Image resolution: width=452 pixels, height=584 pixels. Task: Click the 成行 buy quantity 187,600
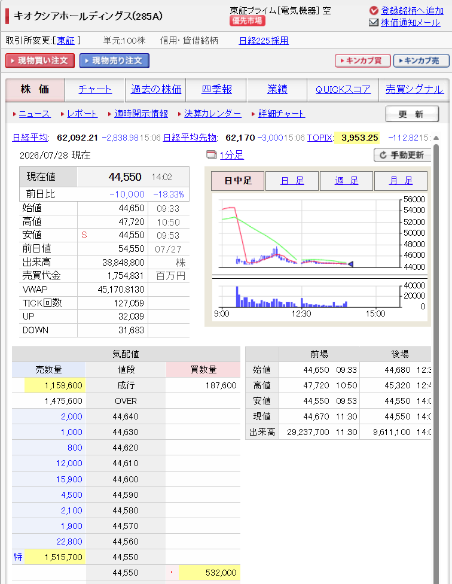pyautogui.click(x=221, y=385)
